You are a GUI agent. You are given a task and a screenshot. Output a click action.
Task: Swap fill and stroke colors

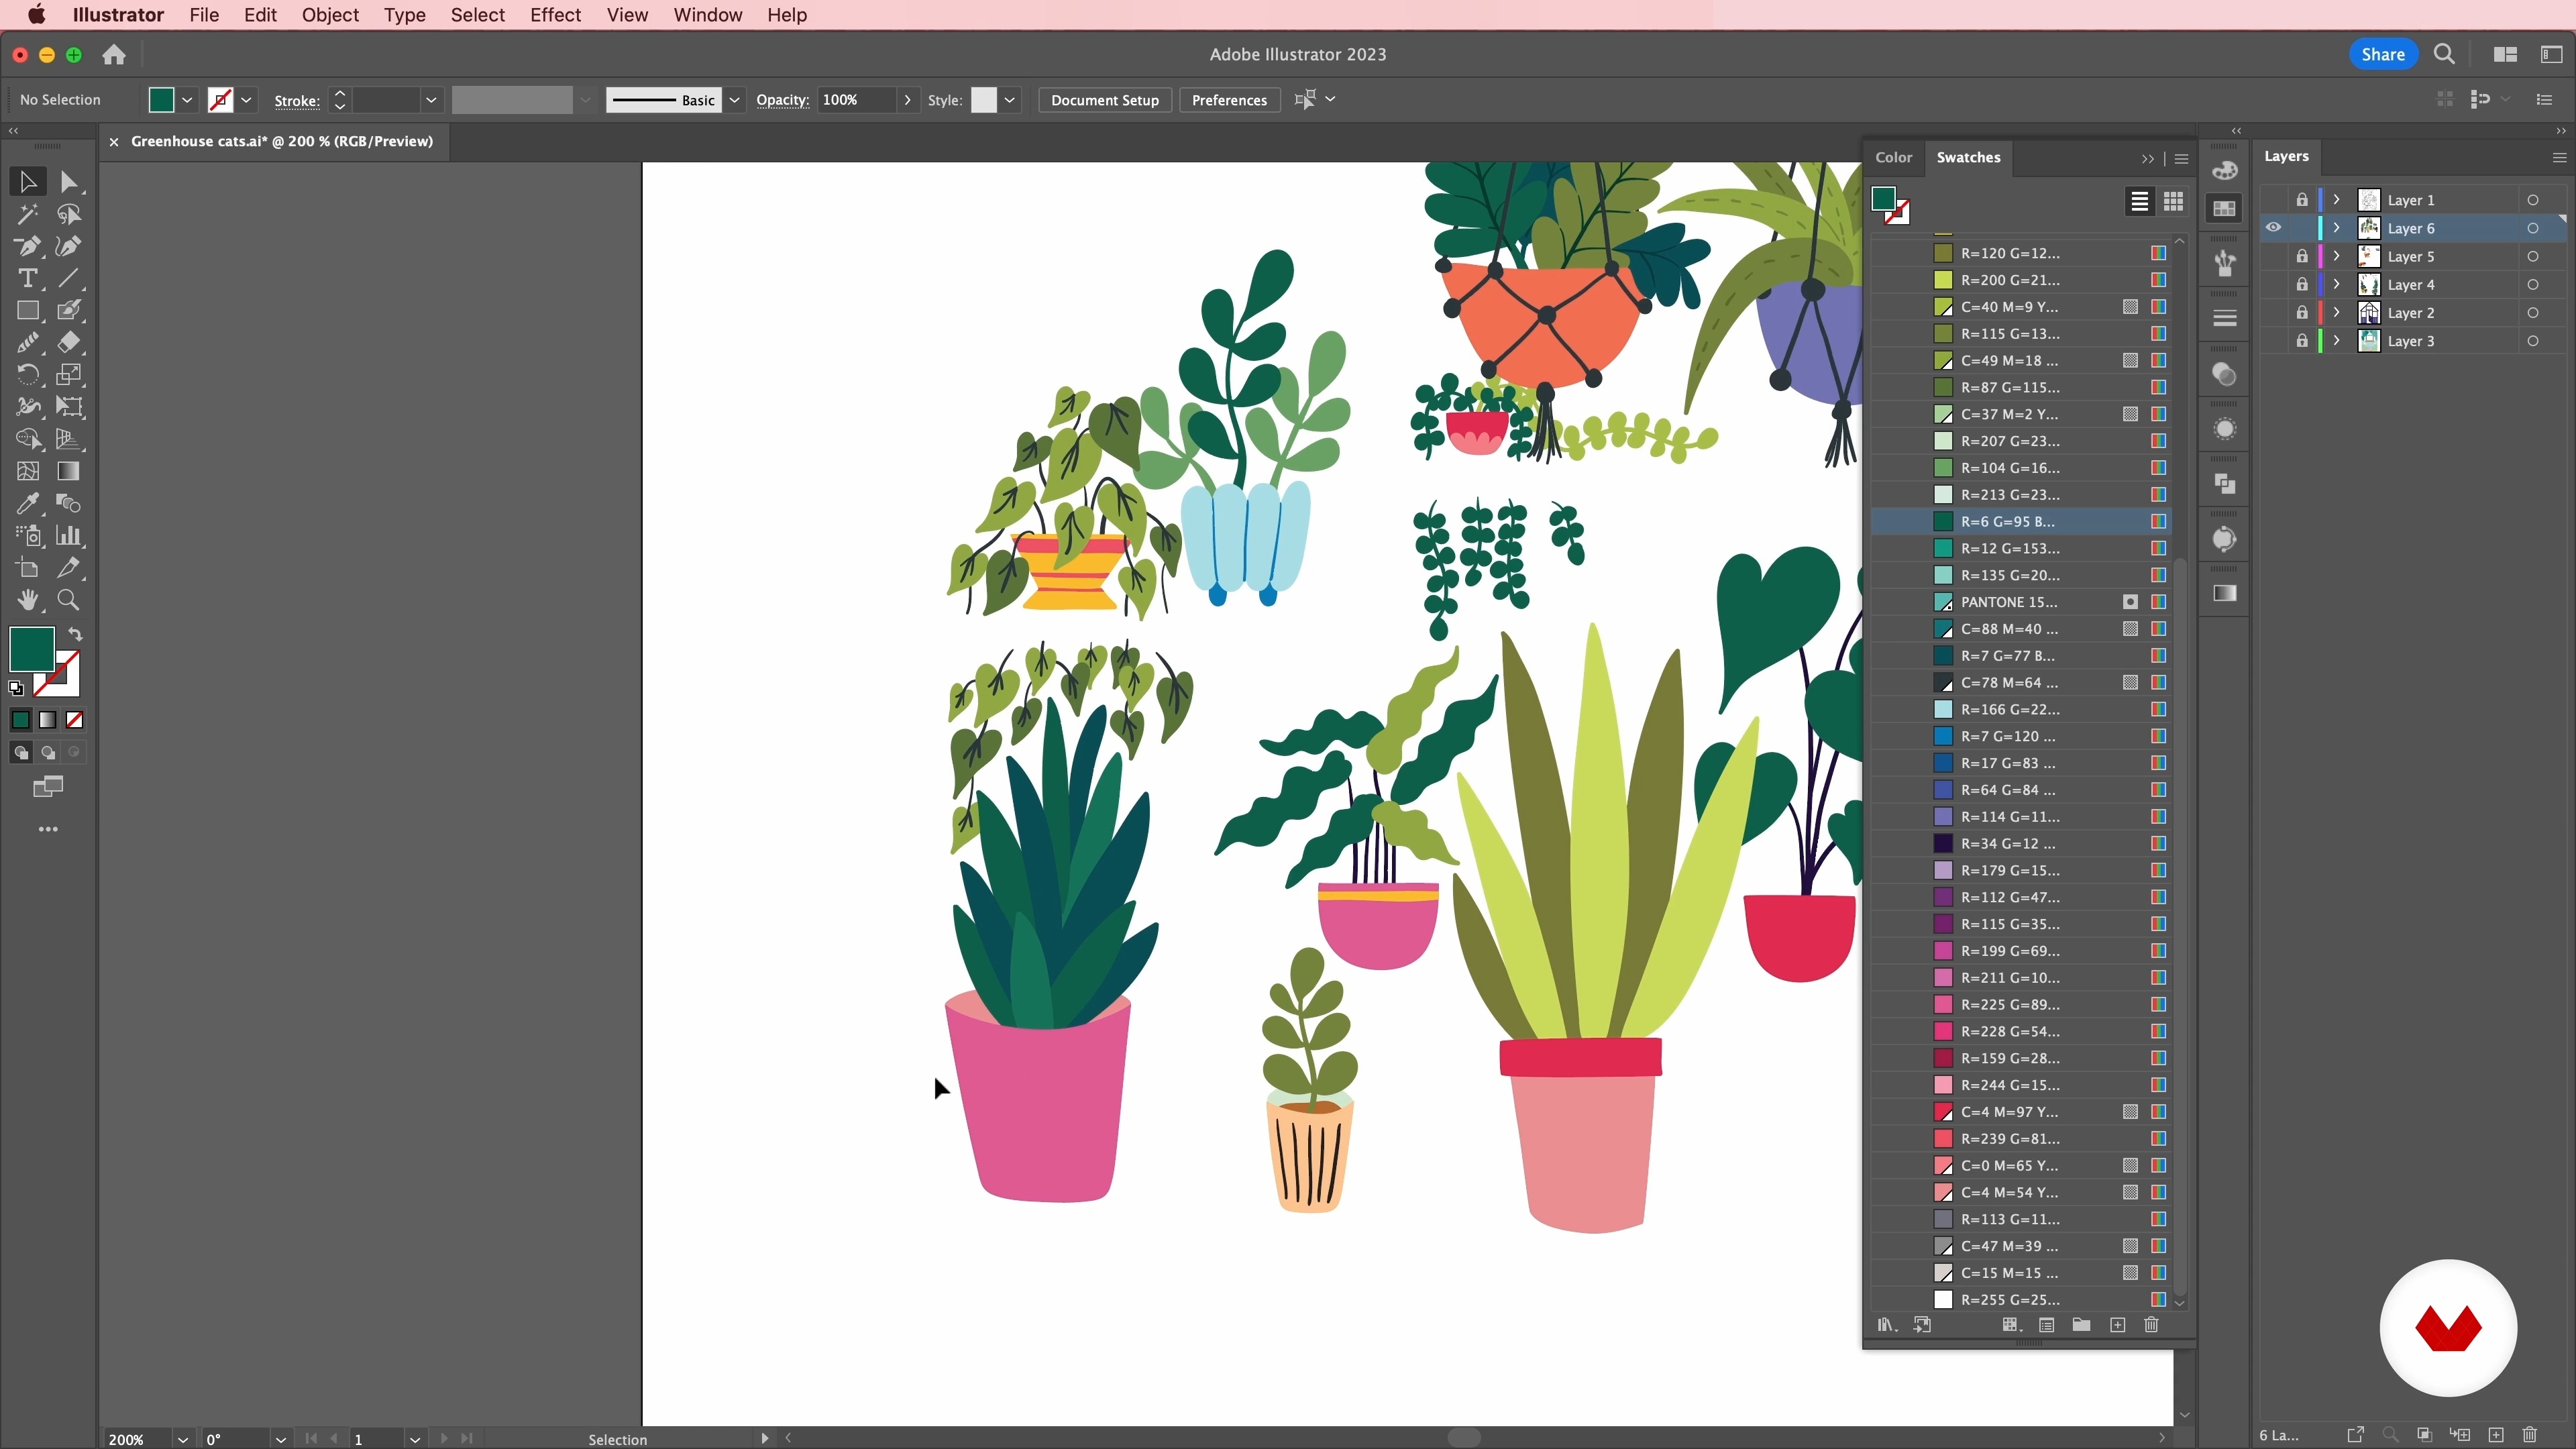click(75, 634)
